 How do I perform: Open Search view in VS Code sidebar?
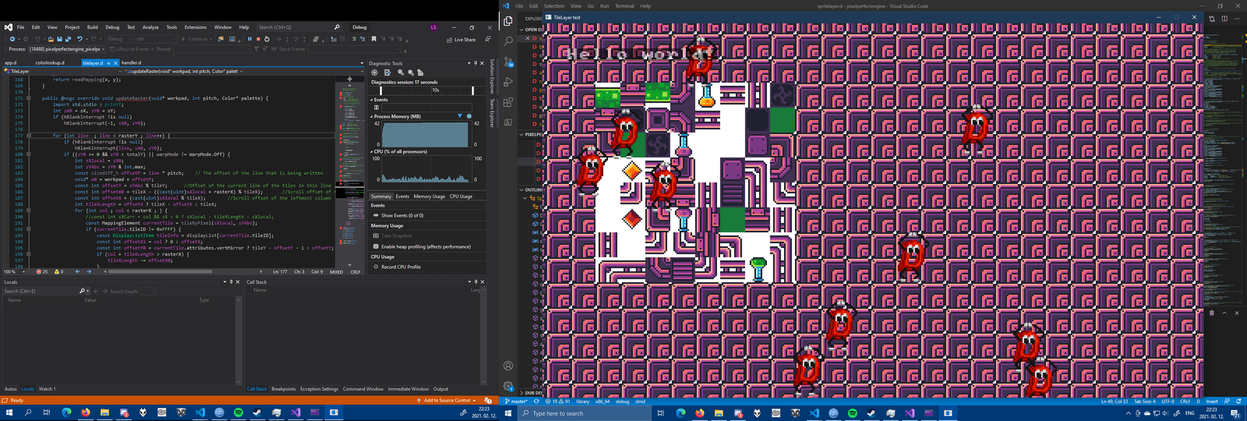509,41
